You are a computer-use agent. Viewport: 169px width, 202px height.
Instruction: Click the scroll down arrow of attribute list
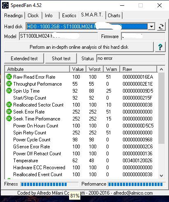click(161, 175)
